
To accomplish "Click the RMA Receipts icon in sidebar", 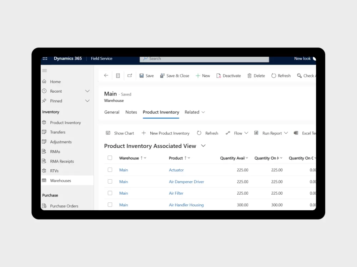I will [44, 161].
